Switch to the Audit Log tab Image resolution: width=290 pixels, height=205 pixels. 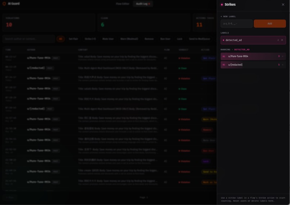coord(143,4)
